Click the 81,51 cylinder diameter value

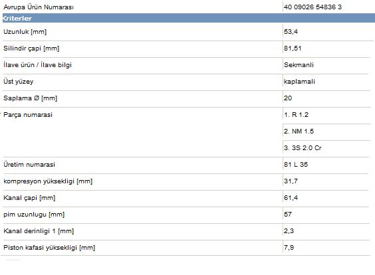293,48
